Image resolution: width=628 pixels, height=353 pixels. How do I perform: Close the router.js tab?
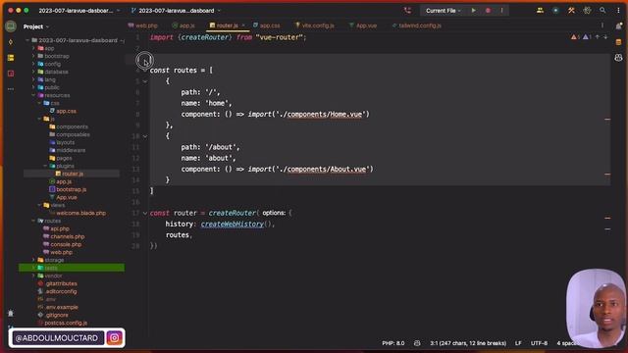243,25
